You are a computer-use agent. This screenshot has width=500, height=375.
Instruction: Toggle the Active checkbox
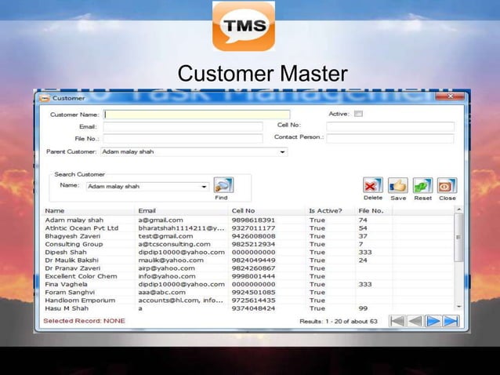(358, 114)
